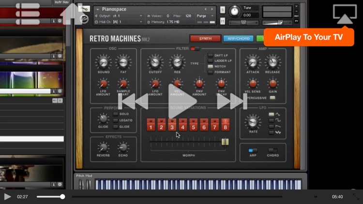Toggle the FILTER on/off switch

click(195, 48)
